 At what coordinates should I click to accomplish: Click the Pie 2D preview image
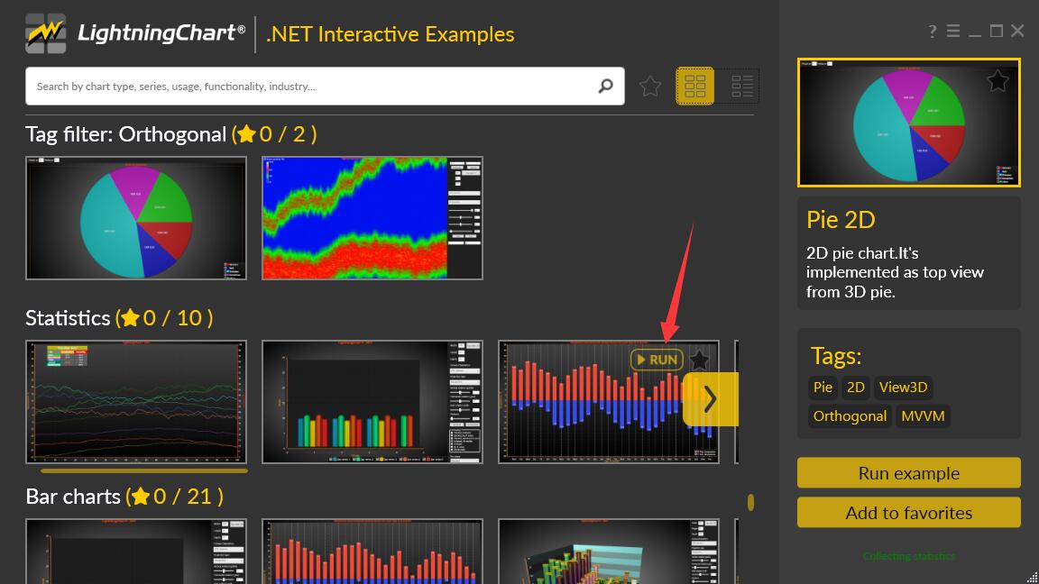908,123
